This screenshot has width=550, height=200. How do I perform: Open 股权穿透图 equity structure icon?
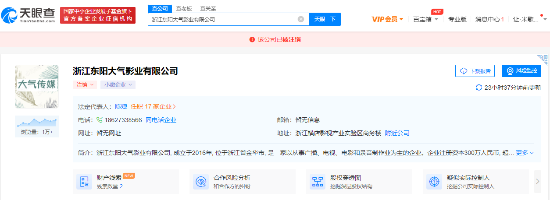click(318, 182)
